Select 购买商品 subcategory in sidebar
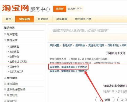The image size is (127, 102). [x=14, y=52]
